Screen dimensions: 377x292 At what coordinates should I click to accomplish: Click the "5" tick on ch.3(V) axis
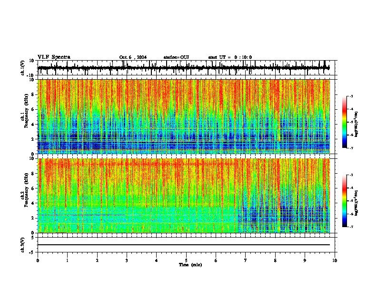click(33, 238)
